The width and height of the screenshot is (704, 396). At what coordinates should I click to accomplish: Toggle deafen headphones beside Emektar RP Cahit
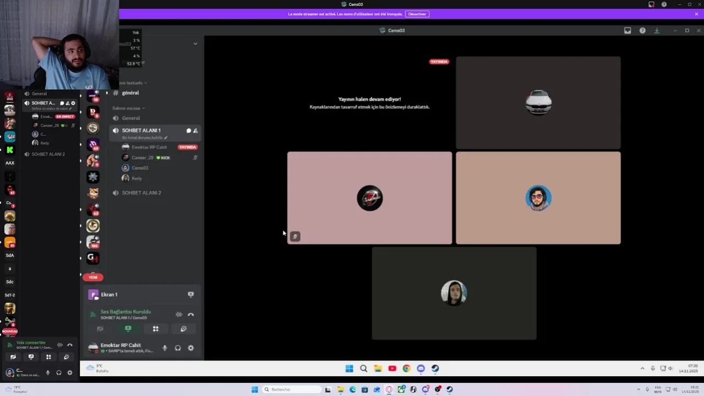click(178, 348)
